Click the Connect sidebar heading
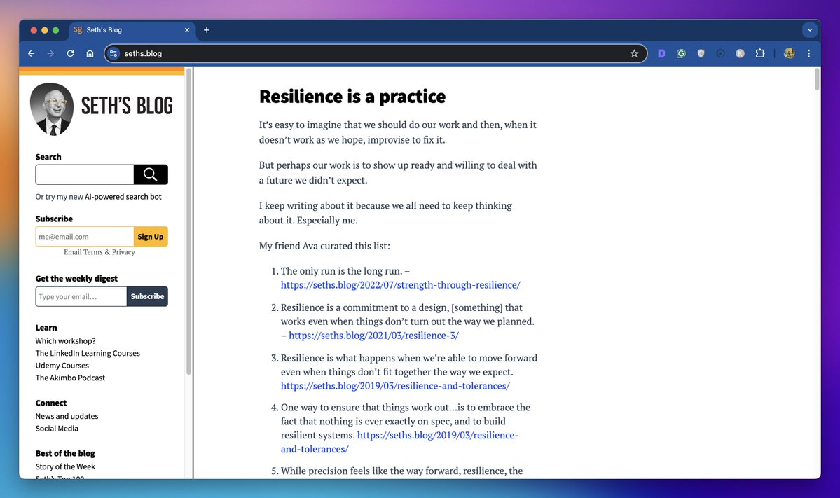 [x=51, y=403]
